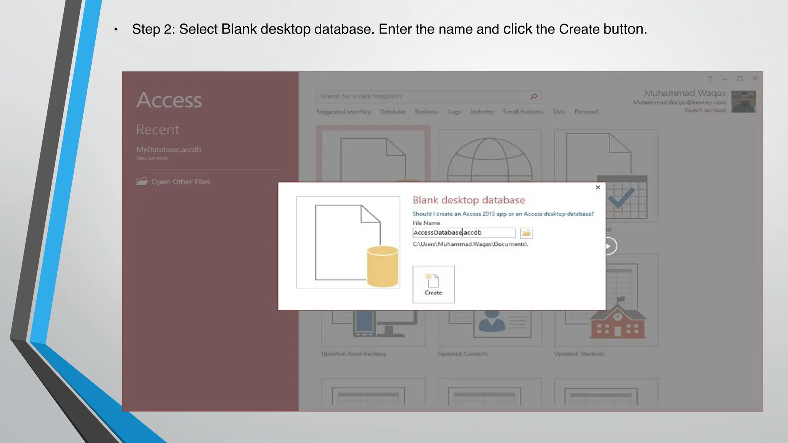
Task: Open the Access 2013 app or desktop database link
Action: [x=503, y=214]
